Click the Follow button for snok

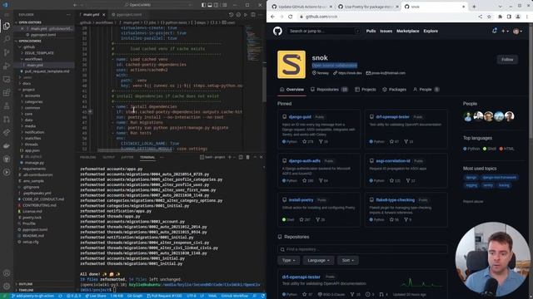507,60
